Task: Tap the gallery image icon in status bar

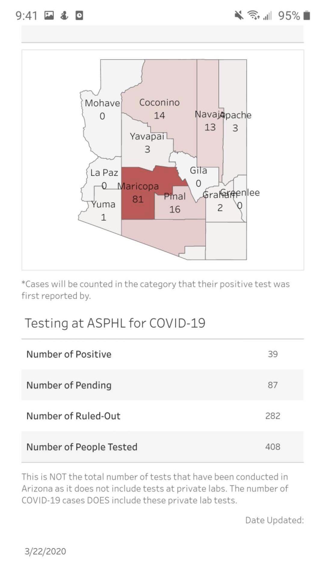Action: click(x=49, y=15)
